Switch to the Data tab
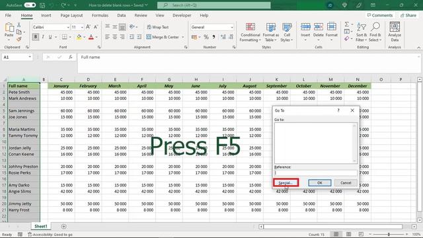The image size is (423, 238). tap(122, 15)
